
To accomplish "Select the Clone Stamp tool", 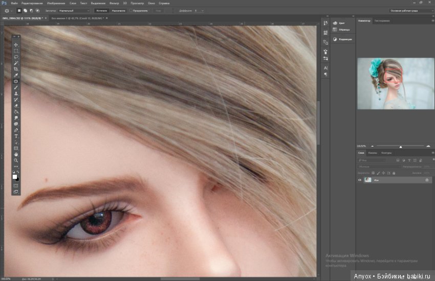I will tap(16, 93).
